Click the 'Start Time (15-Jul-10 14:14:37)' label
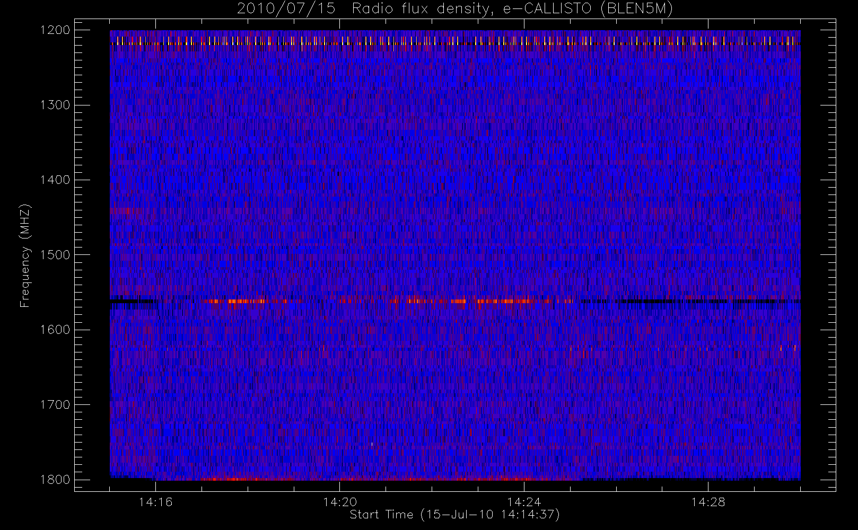This screenshot has height=530, width=858. [x=455, y=515]
